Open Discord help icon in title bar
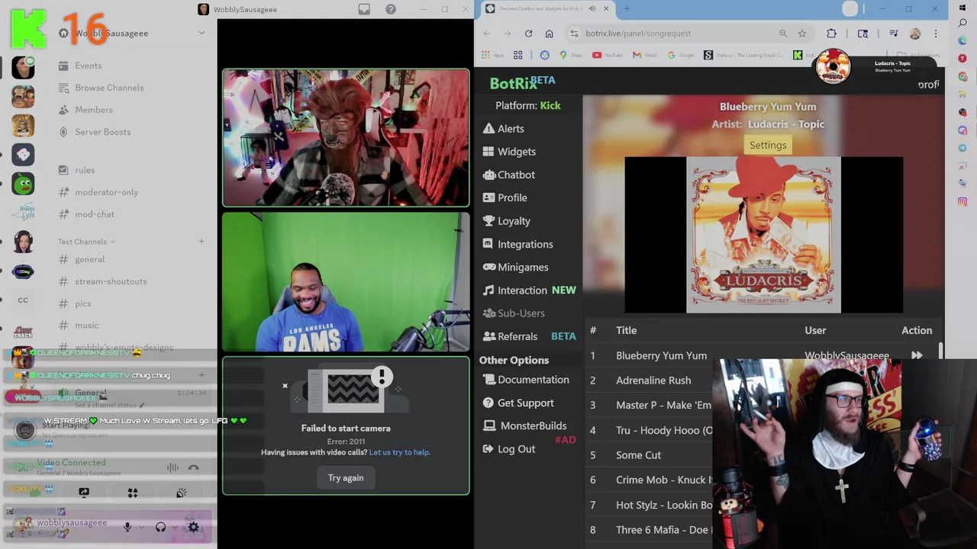This screenshot has height=549, width=977. tap(391, 9)
